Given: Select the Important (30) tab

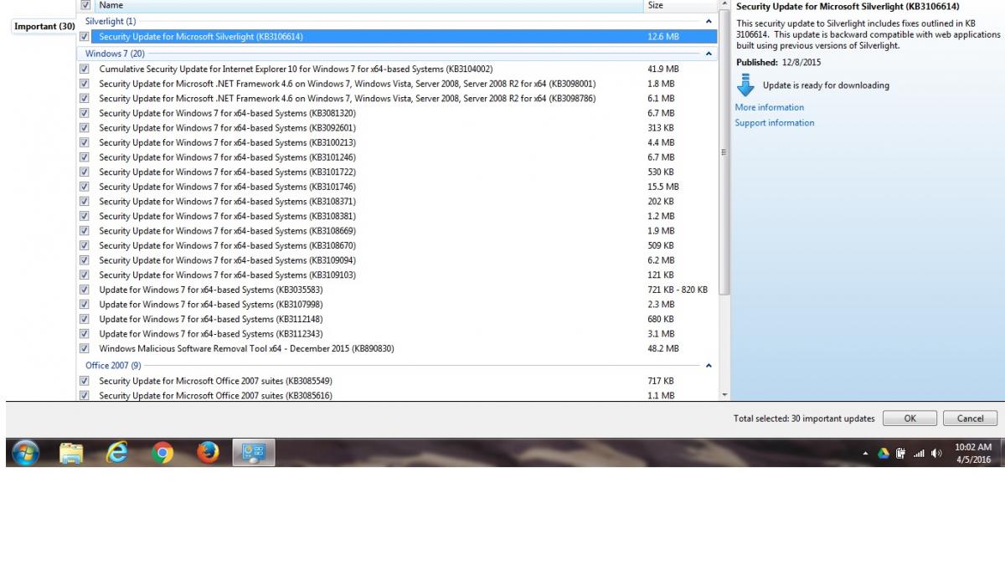Looking at the screenshot, I should pyautogui.click(x=44, y=27).
